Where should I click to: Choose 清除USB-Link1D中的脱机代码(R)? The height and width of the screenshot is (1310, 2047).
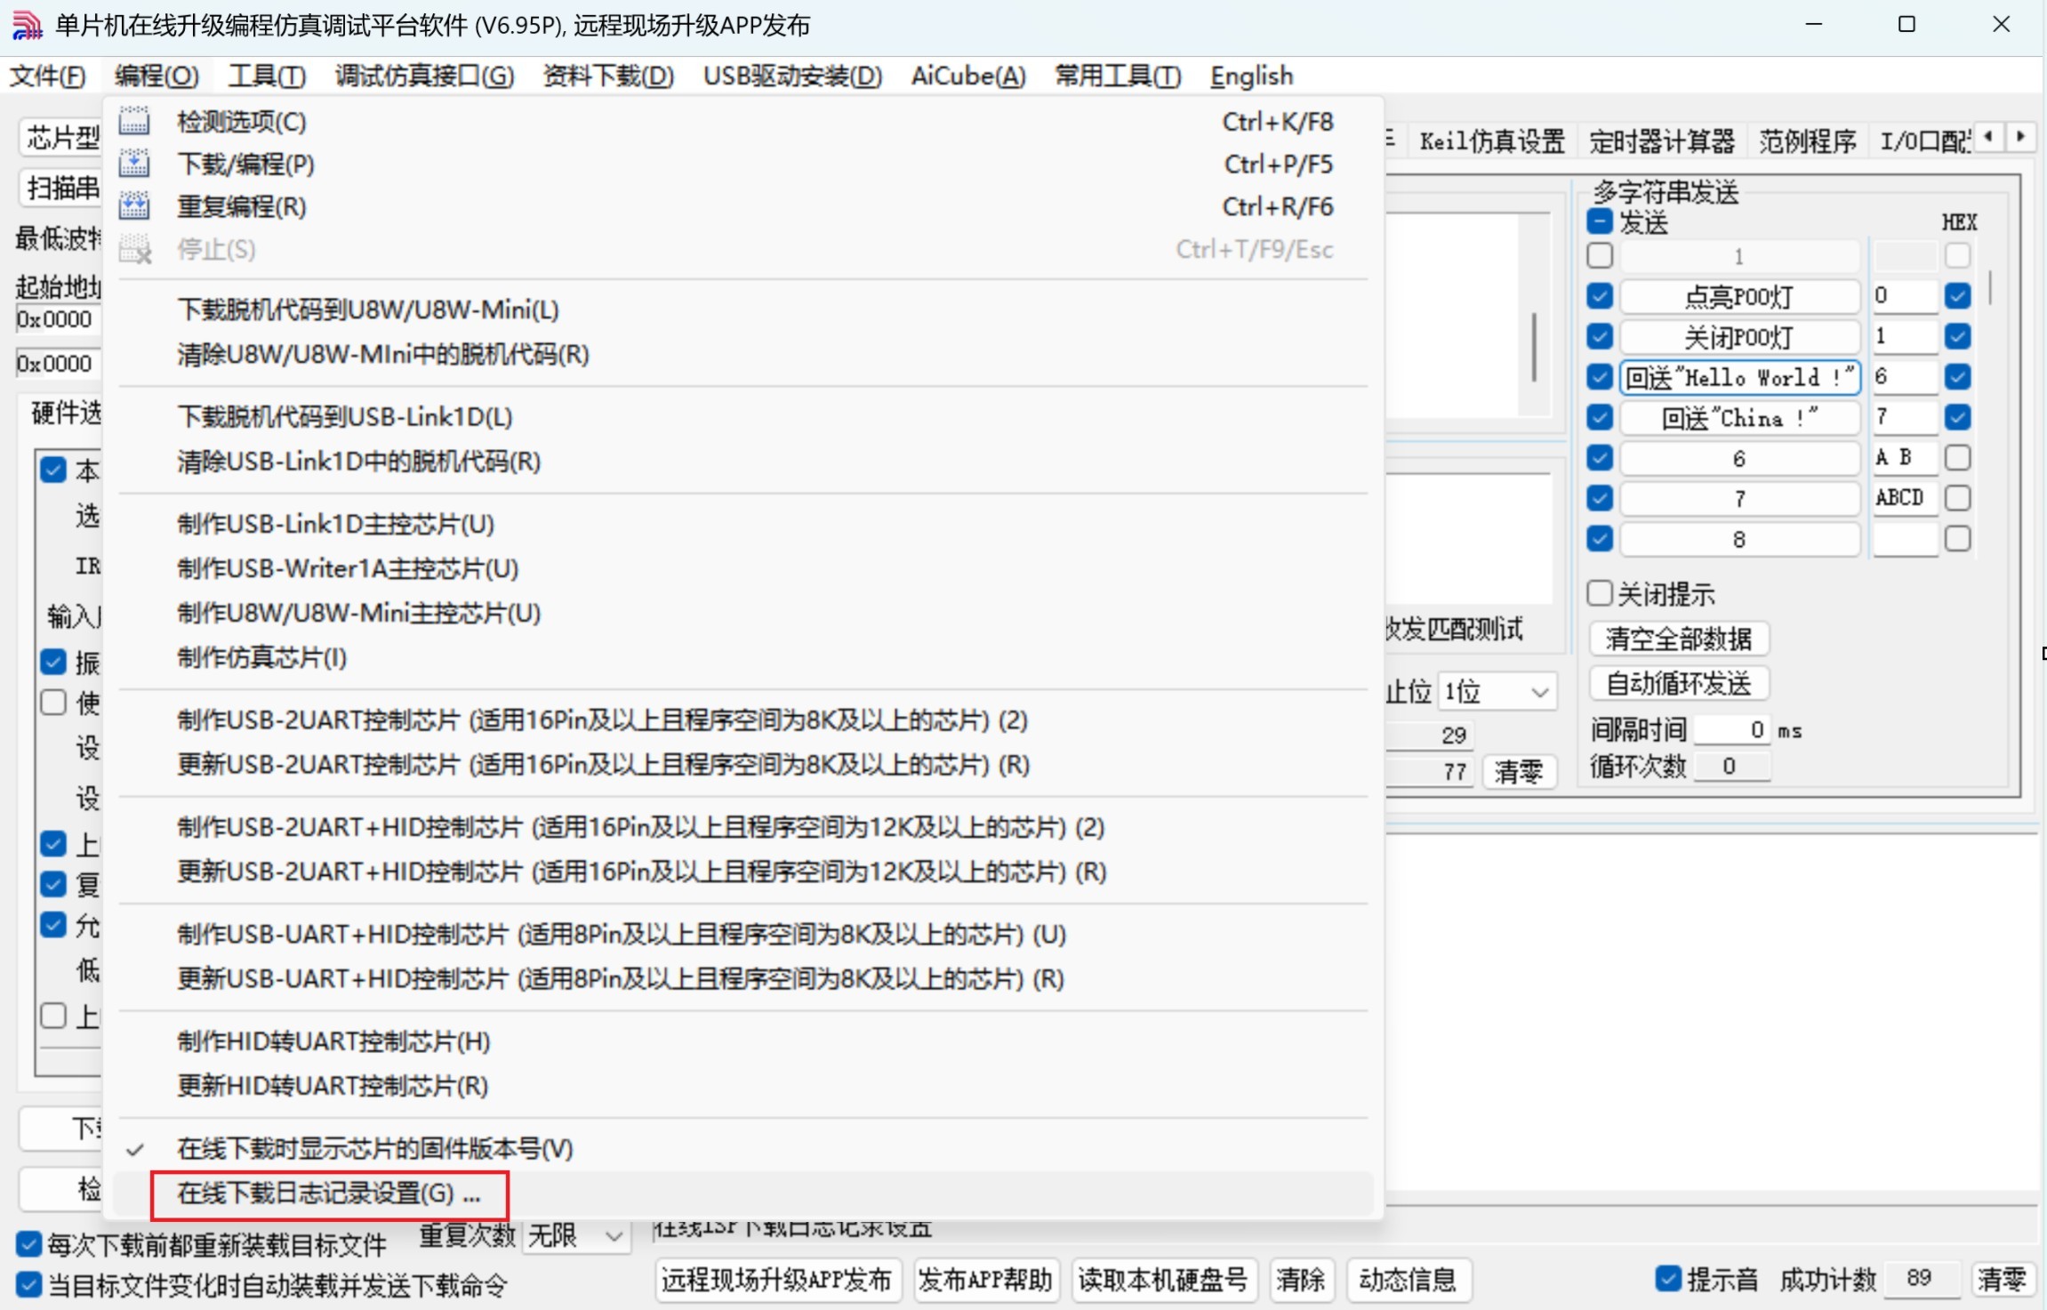point(743,462)
